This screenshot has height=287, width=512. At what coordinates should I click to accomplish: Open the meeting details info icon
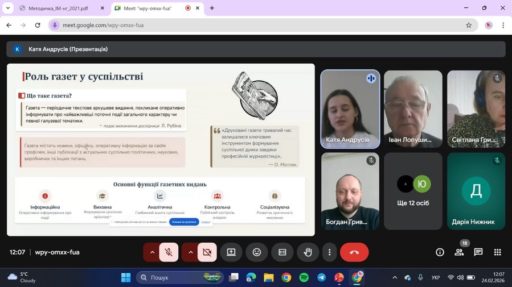[440, 252]
